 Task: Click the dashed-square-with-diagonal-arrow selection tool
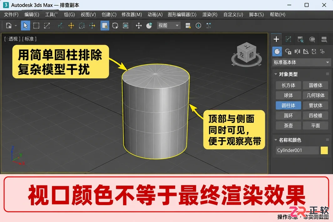point(47,26)
